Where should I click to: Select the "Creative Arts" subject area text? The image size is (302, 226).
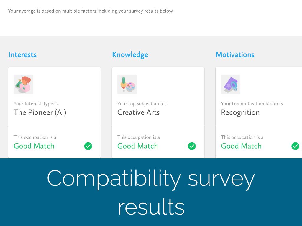(x=138, y=112)
